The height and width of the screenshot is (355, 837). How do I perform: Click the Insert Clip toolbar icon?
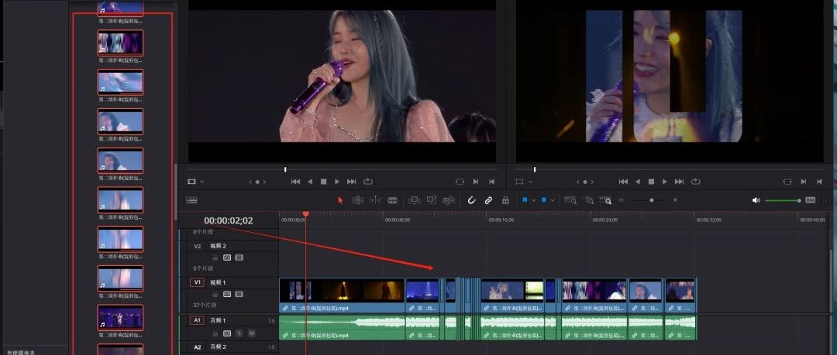point(414,200)
